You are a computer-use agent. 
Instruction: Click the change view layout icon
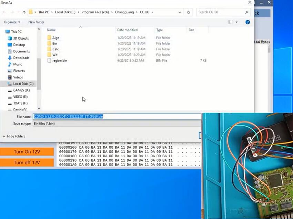tap(231, 22)
